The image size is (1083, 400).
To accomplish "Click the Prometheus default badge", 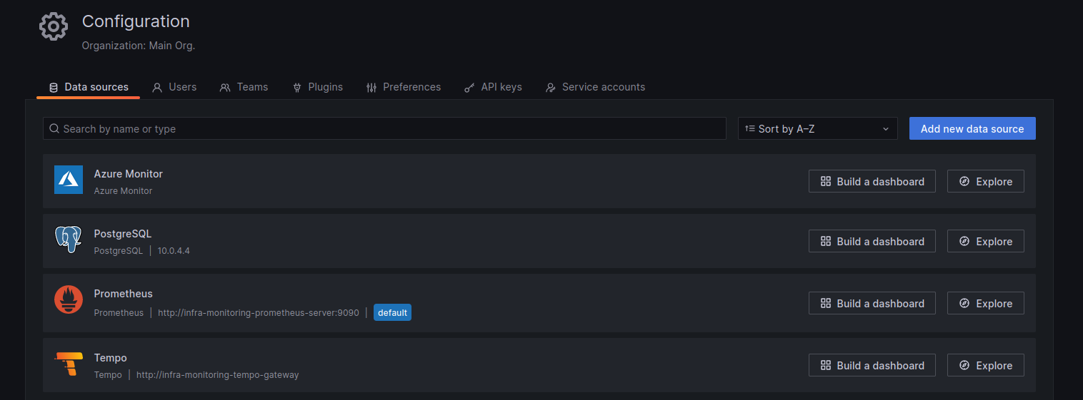I will [x=392, y=312].
